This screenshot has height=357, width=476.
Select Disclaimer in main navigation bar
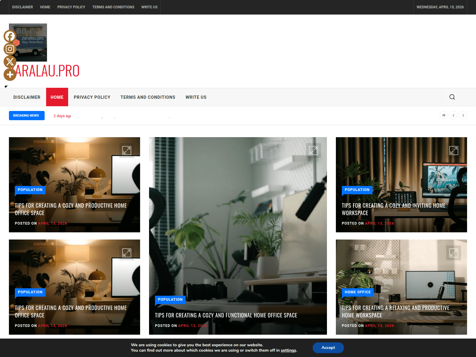pos(27,97)
